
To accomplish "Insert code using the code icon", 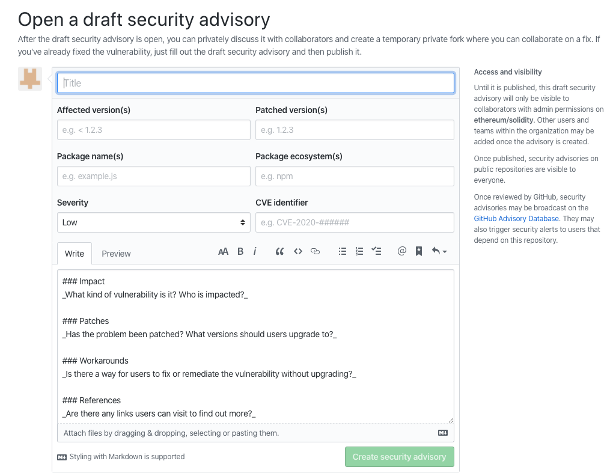I will [297, 252].
